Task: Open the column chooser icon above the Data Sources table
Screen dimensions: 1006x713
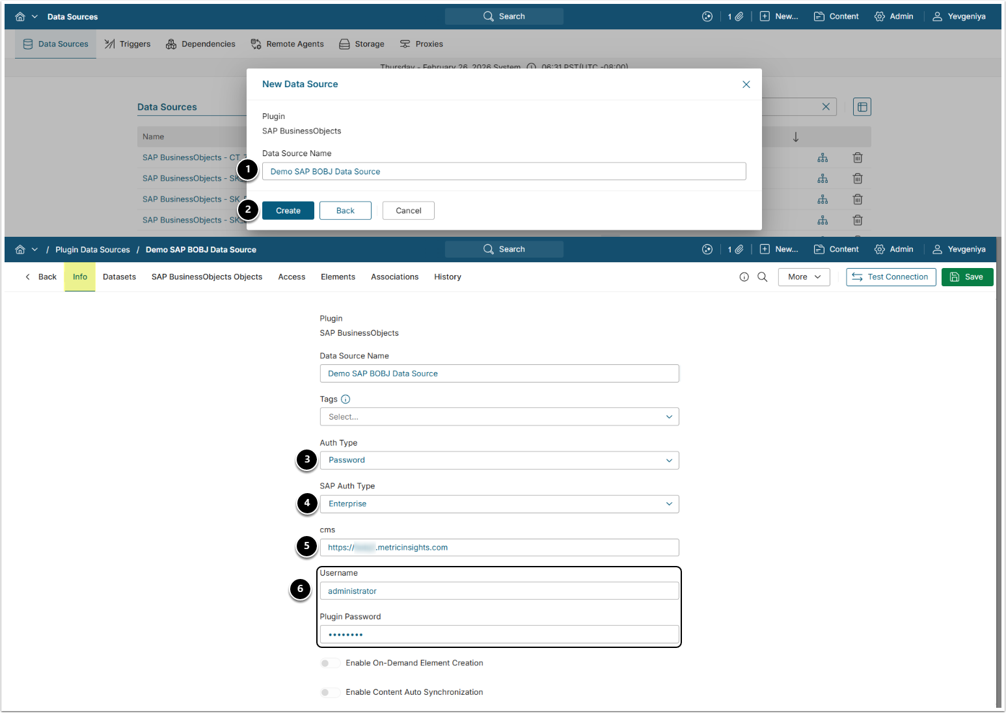Action: tap(862, 107)
